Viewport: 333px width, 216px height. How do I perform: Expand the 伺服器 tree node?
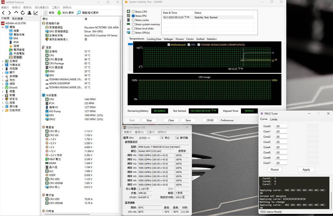point(3,69)
